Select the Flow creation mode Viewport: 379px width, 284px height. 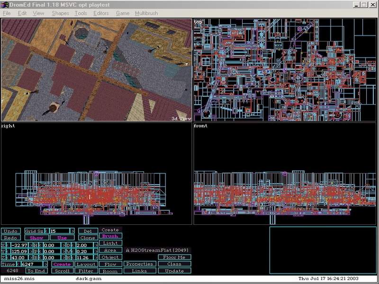click(110, 264)
